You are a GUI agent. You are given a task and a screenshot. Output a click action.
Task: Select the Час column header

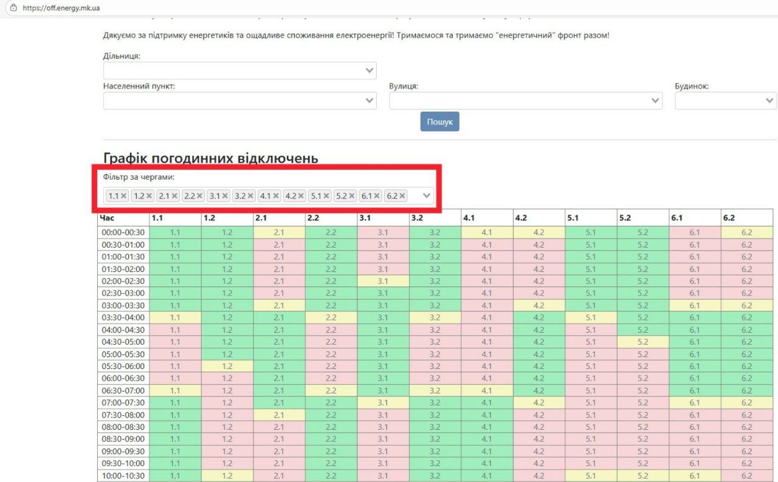(x=123, y=218)
